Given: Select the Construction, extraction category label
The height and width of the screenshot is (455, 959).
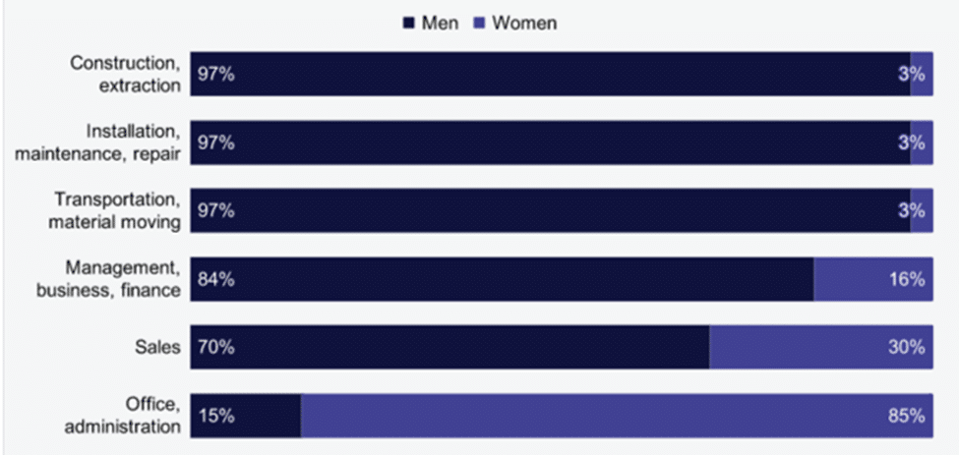Looking at the screenshot, I should point(125,74).
